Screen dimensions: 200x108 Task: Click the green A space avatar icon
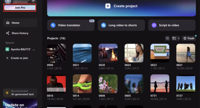point(7,49)
